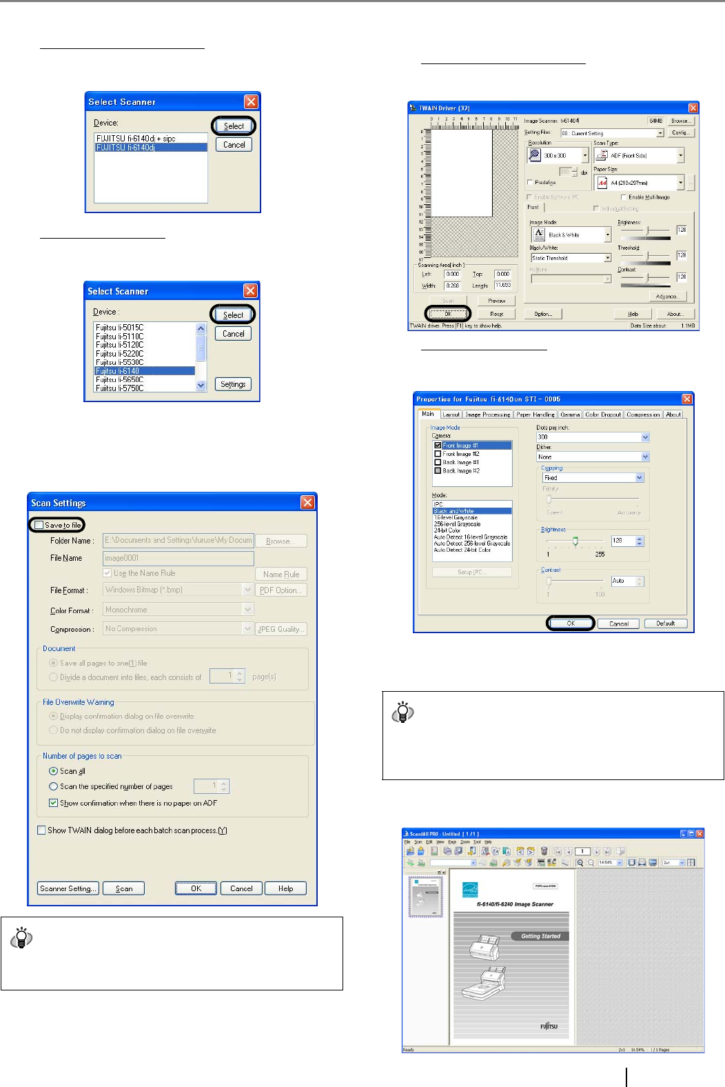Click the multi-page grid layout icon in ScandAll PRO
This screenshot has width=725, height=1087.
click(691, 863)
